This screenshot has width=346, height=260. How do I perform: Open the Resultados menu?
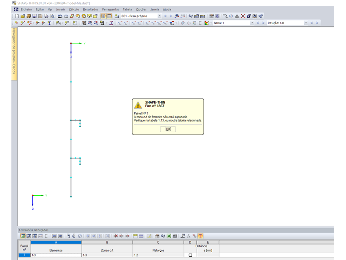point(91,9)
